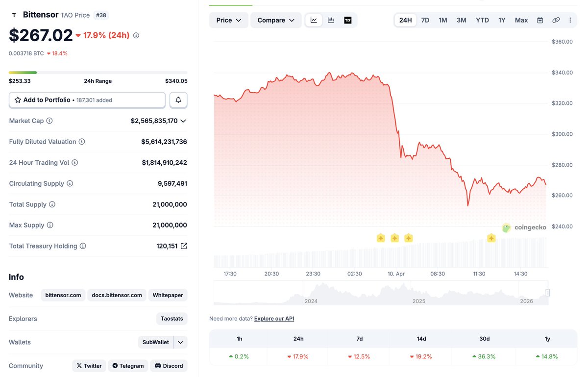Follow the Explore our API link
Viewport: 588px width, 377px height.
[x=274, y=319]
